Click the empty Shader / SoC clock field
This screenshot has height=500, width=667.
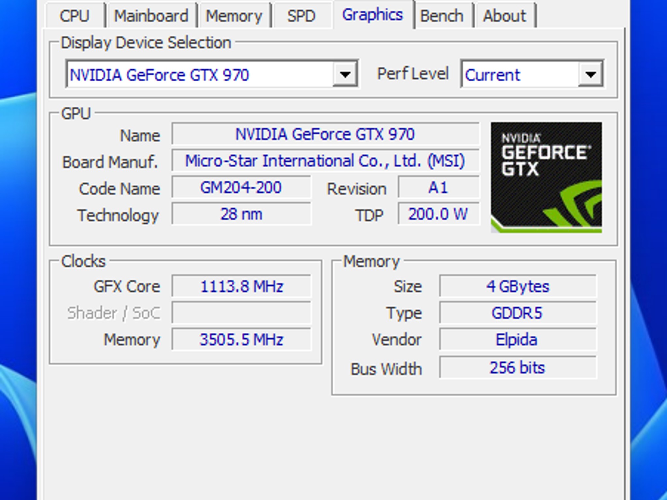[241, 313]
